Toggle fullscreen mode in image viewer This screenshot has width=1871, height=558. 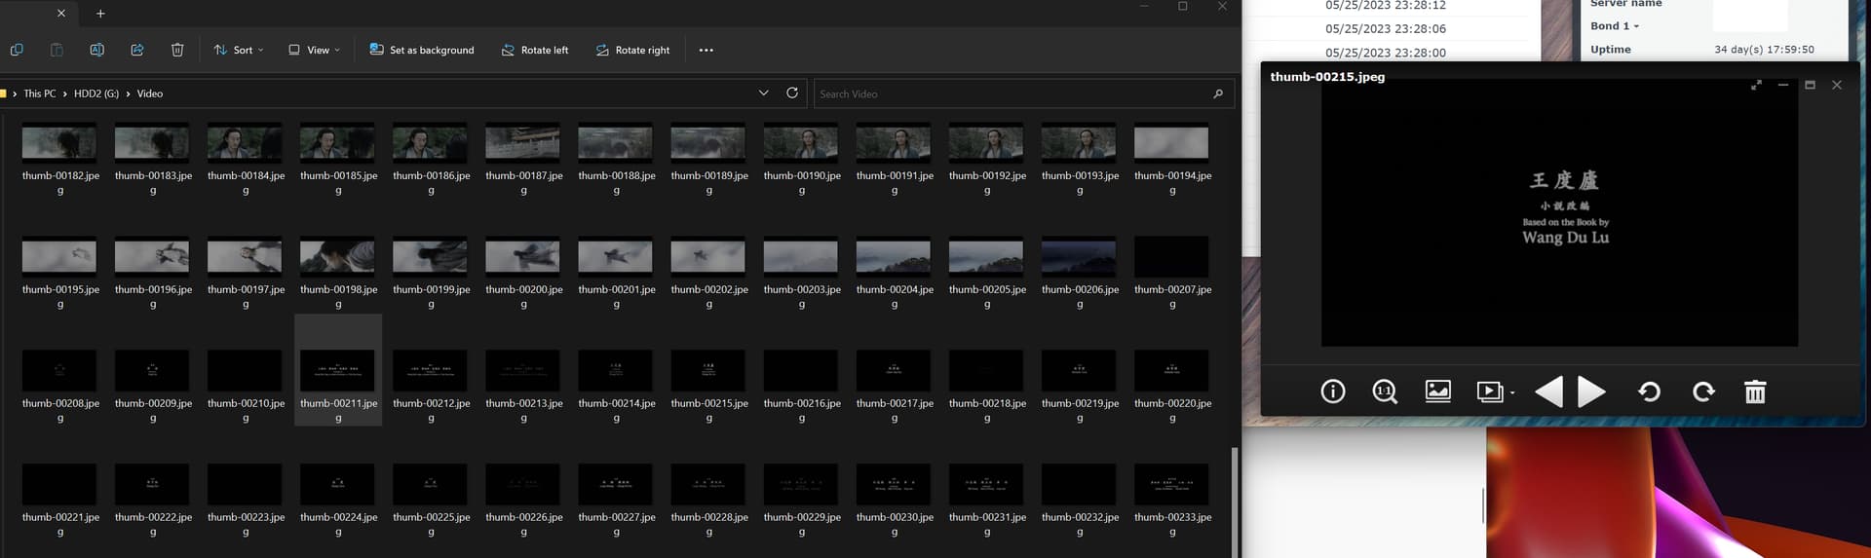pos(1756,86)
